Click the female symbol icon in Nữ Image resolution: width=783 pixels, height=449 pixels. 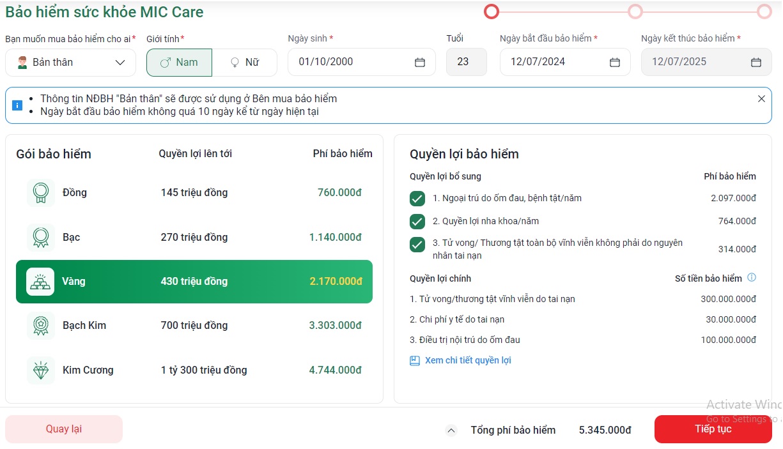point(235,63)
